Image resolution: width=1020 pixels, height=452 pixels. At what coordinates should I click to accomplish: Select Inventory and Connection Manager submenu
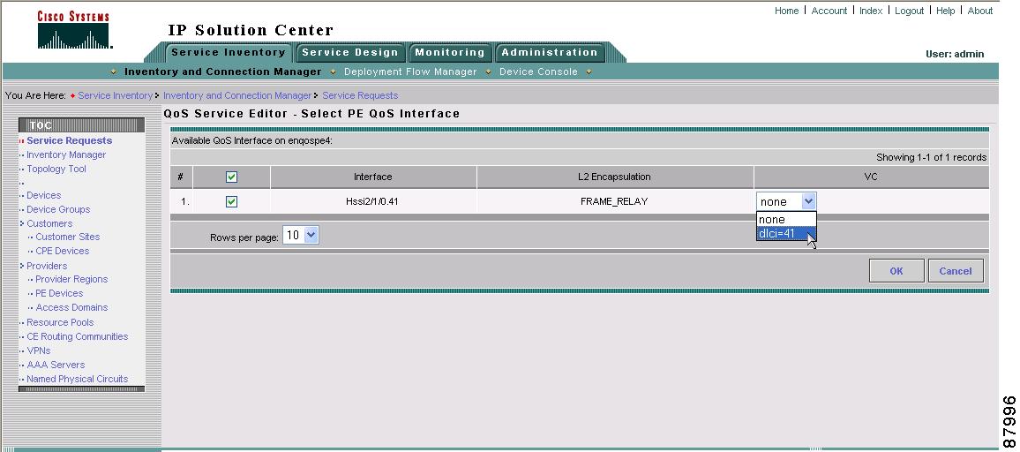(x=223, y=72)
